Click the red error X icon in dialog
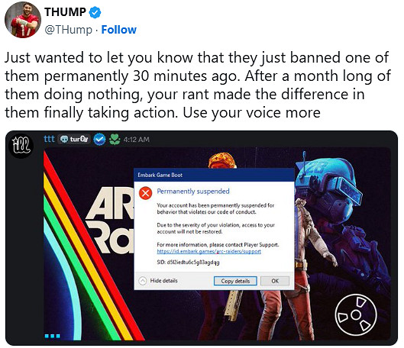This screenshot has height=348, width=404. 145,193
